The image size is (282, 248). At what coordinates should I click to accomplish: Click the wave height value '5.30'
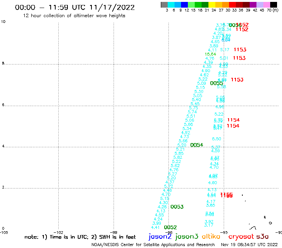pos(199,92)
